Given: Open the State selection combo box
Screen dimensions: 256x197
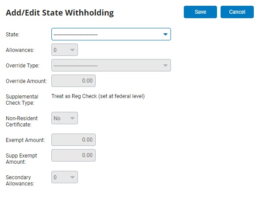Looking at the screenshot, I should point(111,34).
